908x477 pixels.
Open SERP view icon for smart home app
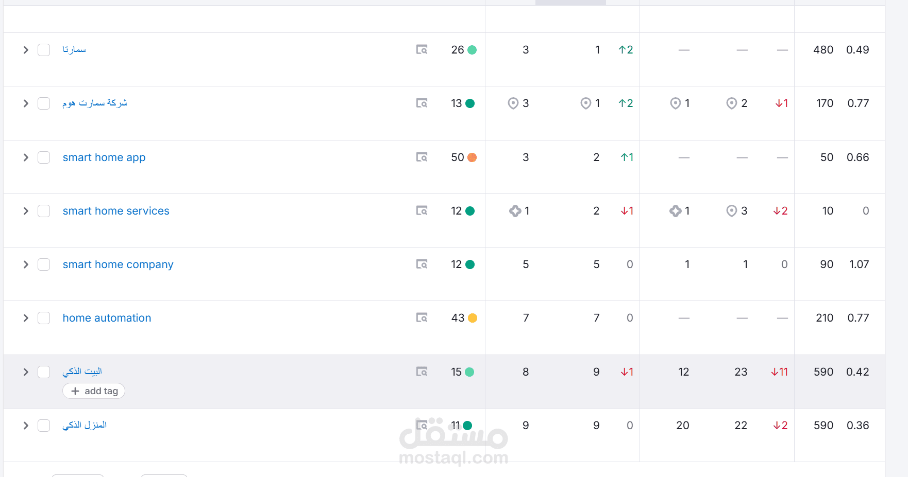click(422, 157)
